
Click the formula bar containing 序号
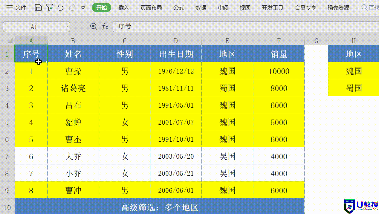pos(246,27)
